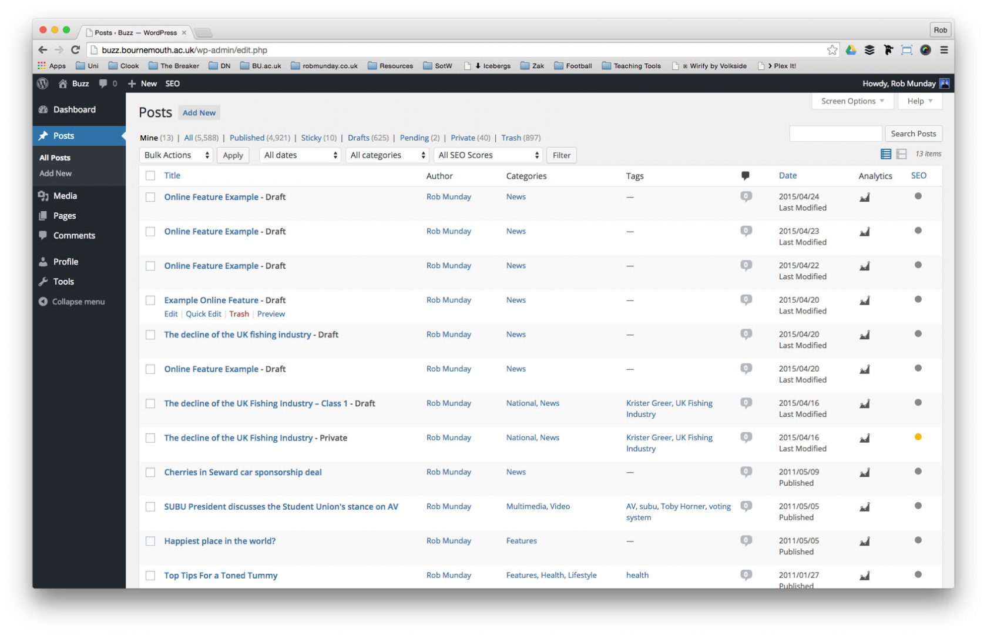Focus the search posts text field
This screenshot has height=635, width=987.
835,133
